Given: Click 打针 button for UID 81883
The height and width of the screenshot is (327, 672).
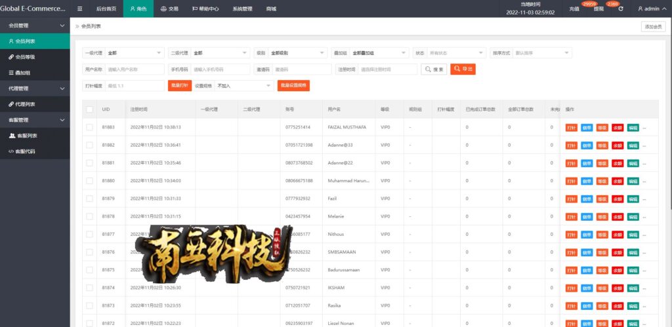Looking at the screenshot, I should (572, 128).
